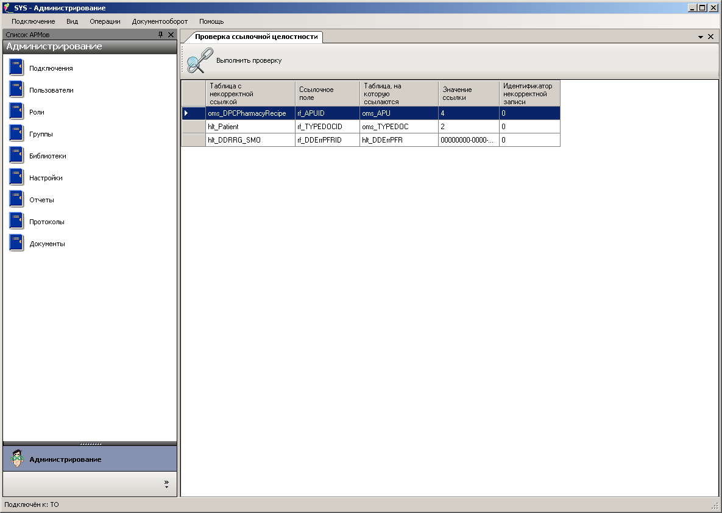
Task: Click row selector of hlt_DDRRG_SMO row
Action: tap(193, 140)
